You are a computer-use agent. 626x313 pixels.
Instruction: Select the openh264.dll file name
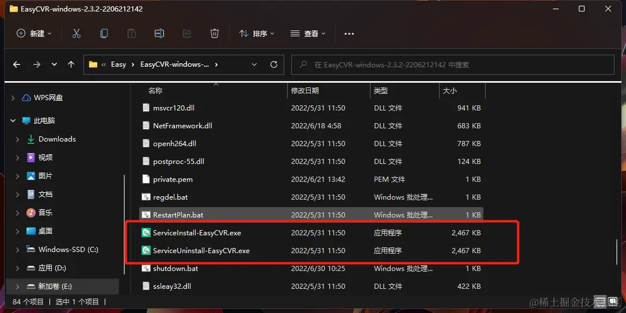pos(174,143)
